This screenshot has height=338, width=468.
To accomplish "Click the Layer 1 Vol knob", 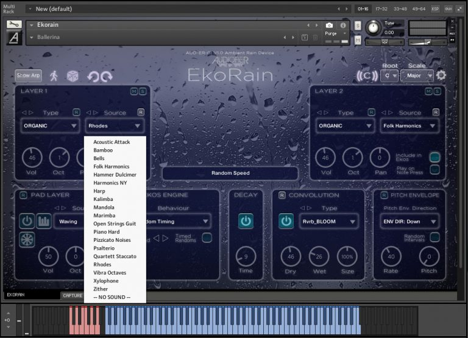I will point(32,158).
